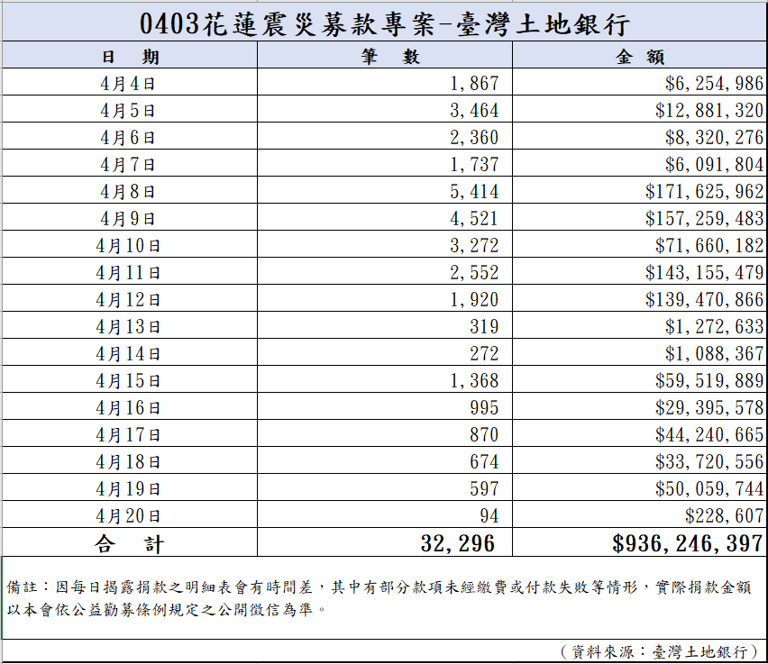The width and height of the screenshot is (768, 664).
Task: Select the amount cell $44,240,665
Action: point(639,432)
